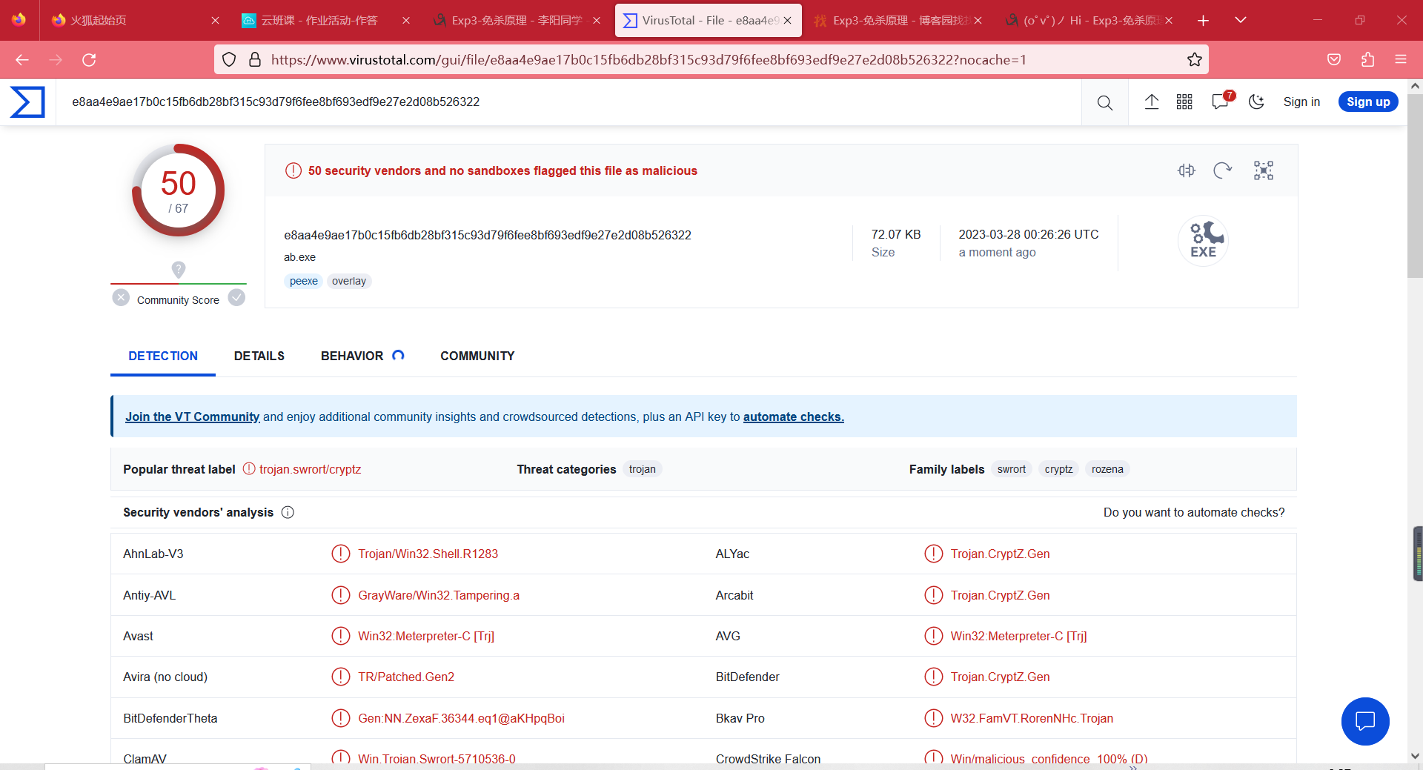Expand the list all tabs dropdown
The height and width of the screenshot is (770, 1423).
(x=1241, y=20)
